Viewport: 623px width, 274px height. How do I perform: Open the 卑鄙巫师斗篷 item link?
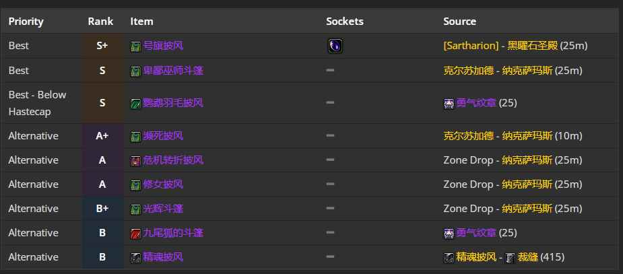click(x=173, y=70)
